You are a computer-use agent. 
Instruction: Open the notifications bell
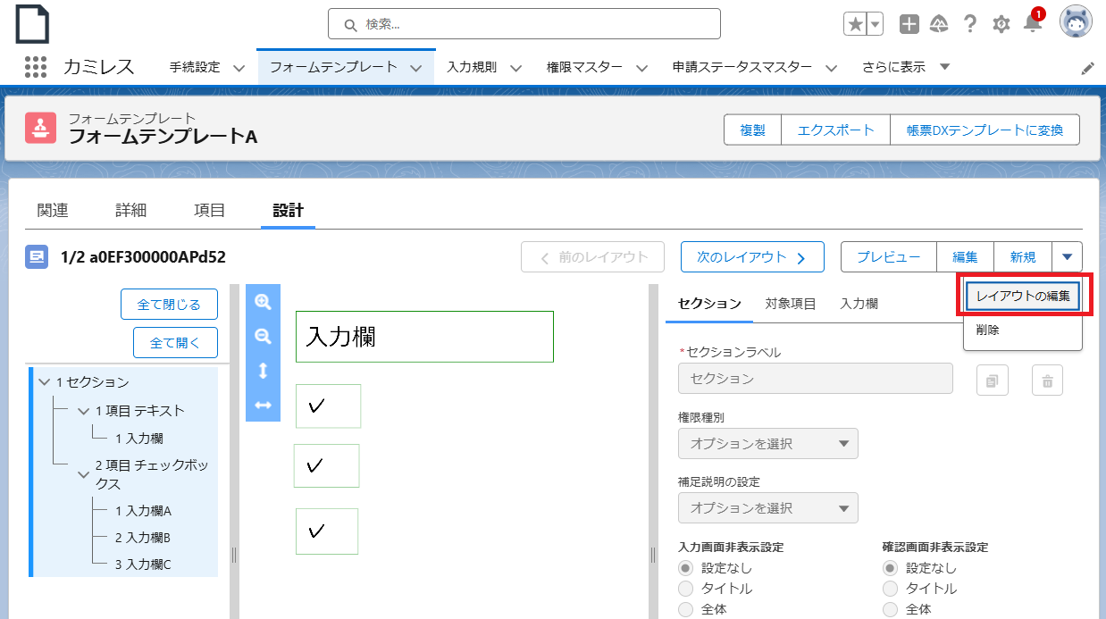tap(1033, 24)
